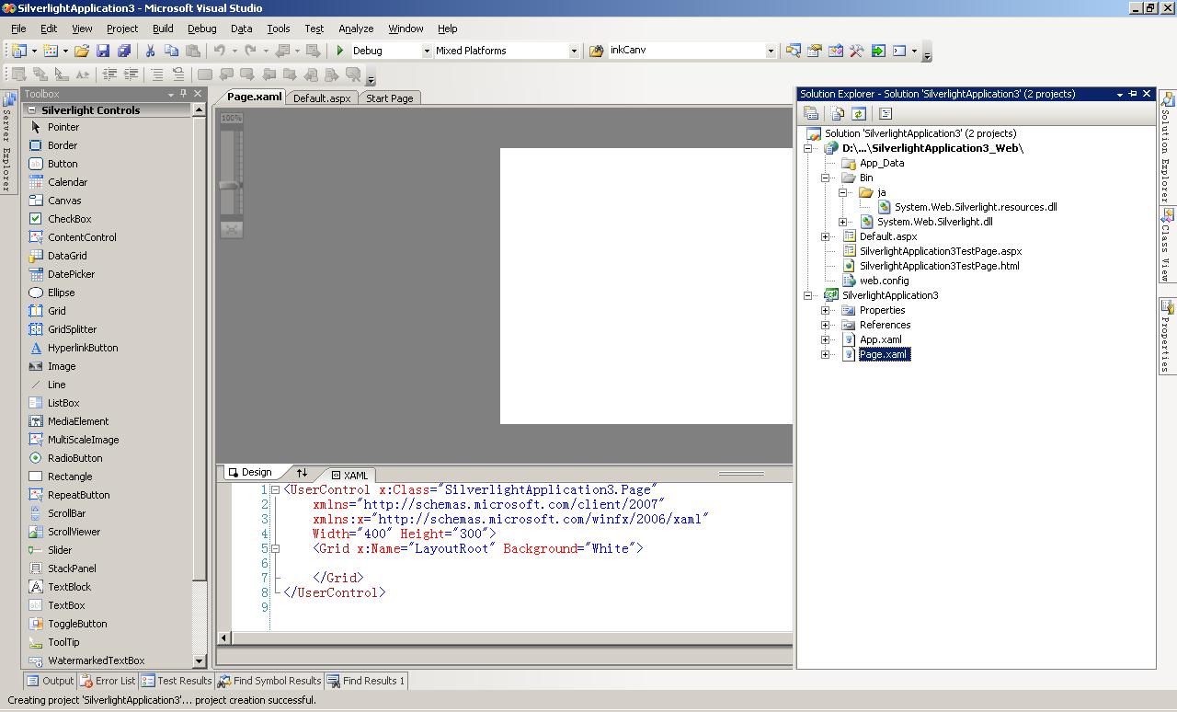1177x712 pixels.
Task: Expand the Default.aspx node
Action: click(x=825, y=236)
